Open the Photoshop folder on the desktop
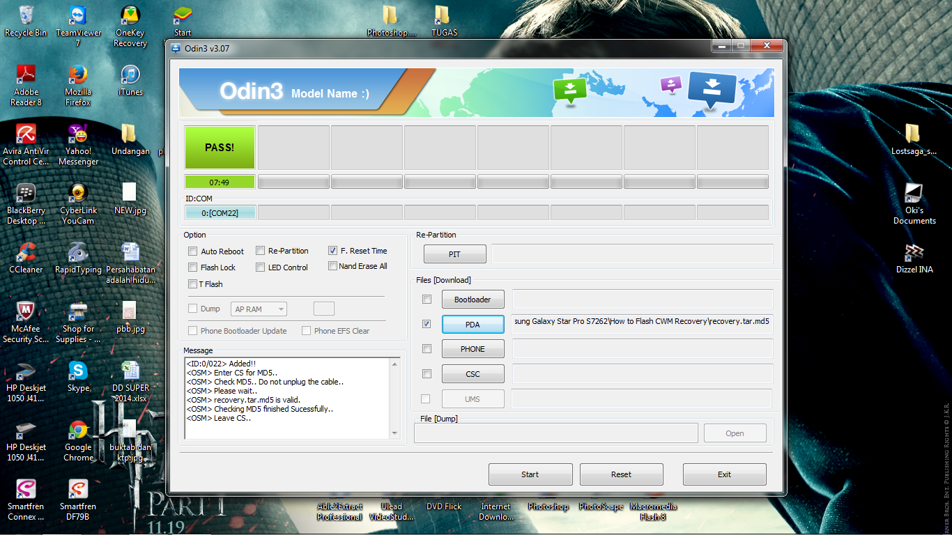This screenshot has width=952, height=535. [x=392, y=21]
